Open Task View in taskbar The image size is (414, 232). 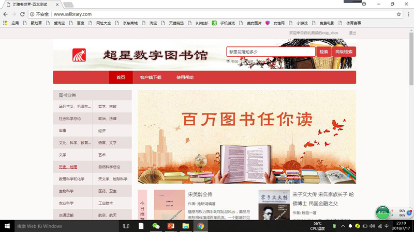click(126, 226)
